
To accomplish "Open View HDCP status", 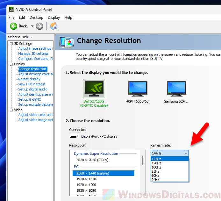I will (x=32, y=84).
